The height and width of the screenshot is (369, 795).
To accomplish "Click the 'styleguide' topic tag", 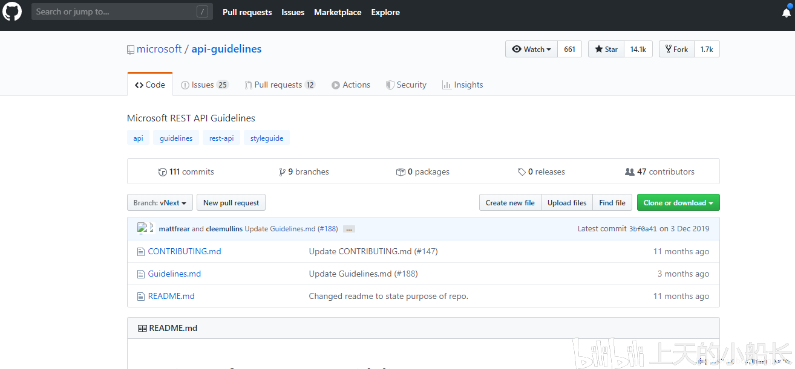I will coord(267,138).
